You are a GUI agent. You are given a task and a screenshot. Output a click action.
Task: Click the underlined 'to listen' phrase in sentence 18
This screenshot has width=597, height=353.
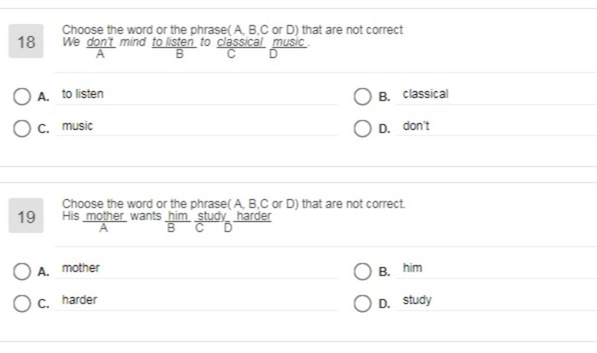tap(174, 42)
